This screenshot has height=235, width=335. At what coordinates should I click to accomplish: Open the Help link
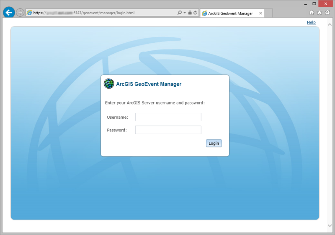[x=311, y=22]
